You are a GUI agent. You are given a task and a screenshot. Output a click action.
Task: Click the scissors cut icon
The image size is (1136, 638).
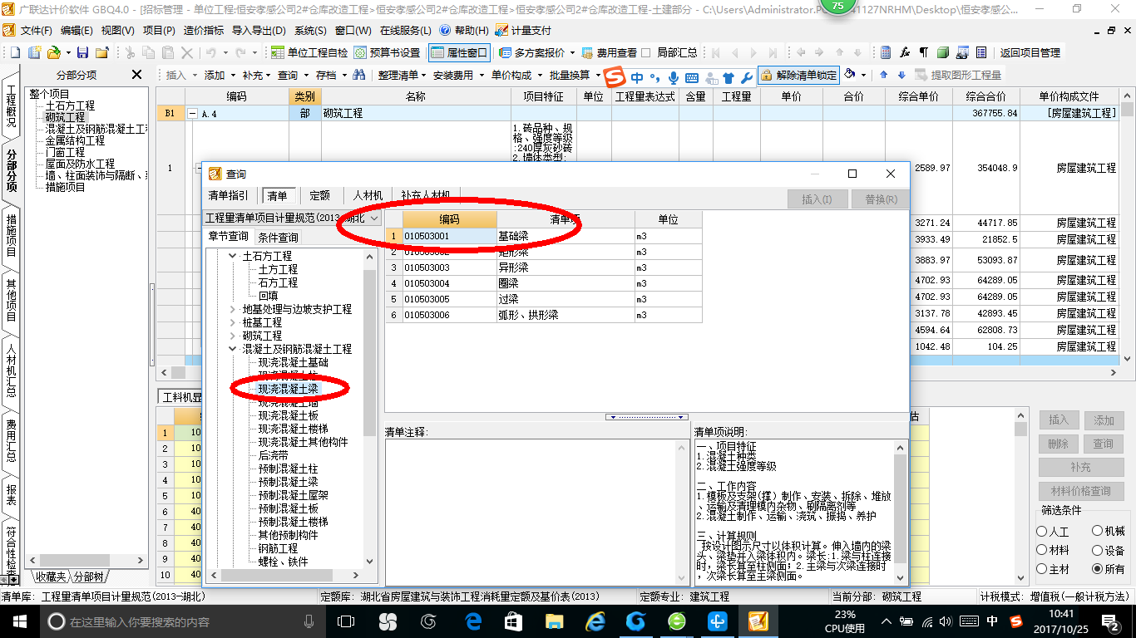[129, 52]
